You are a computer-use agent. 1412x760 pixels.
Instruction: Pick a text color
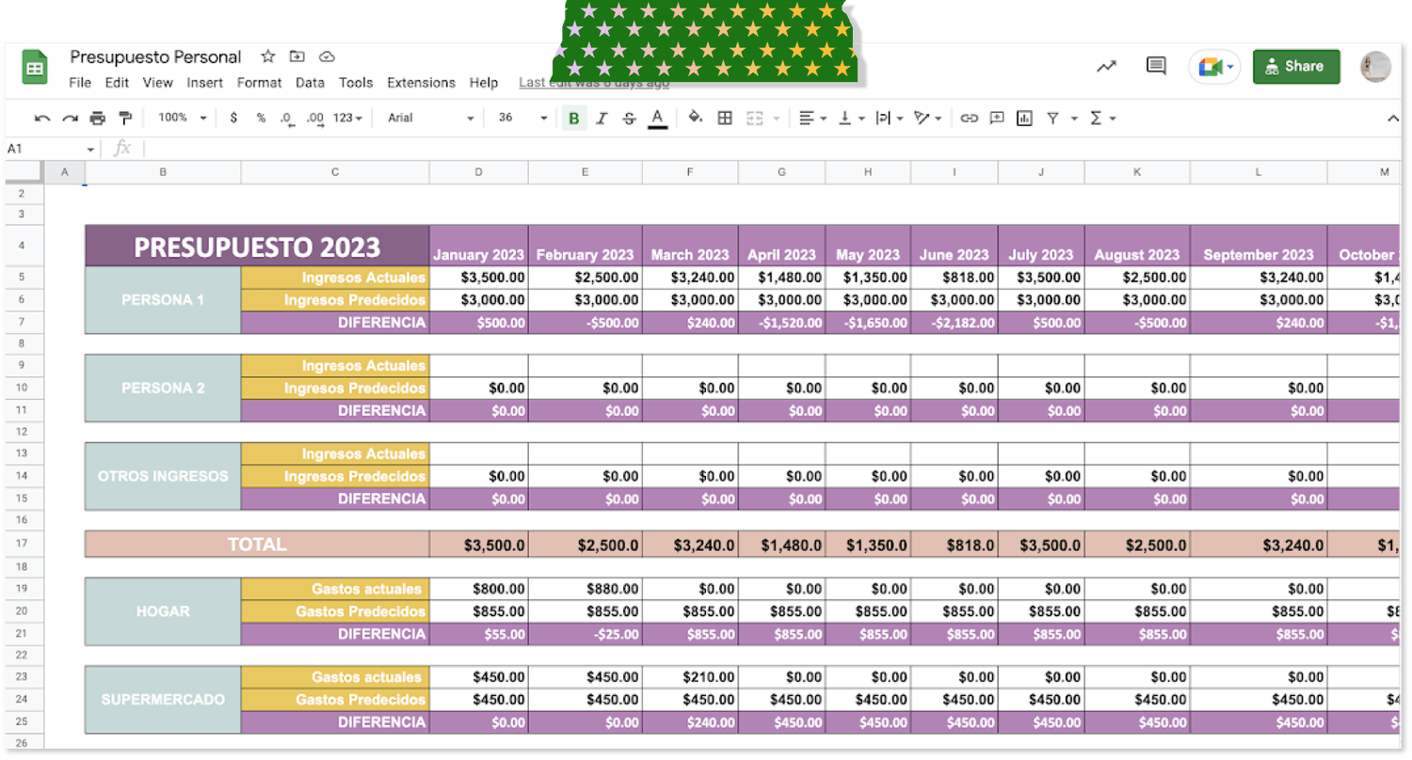click(x=658, y=119)
